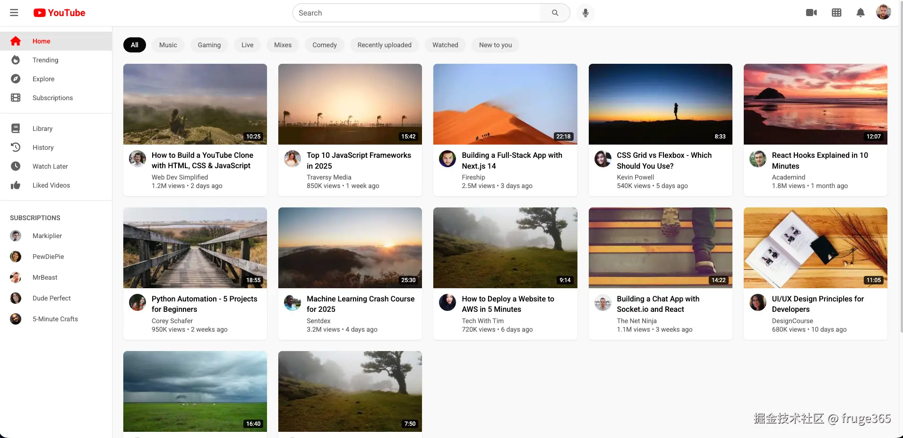The width and height of the screenshot is (903, 438).
Task: Click the Liked Videos thumbs-up icon
Action: (x=16, y=185)
